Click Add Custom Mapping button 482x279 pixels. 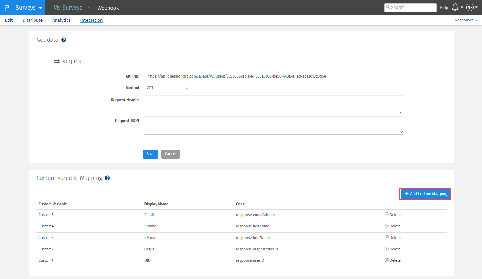click(426, 194)
